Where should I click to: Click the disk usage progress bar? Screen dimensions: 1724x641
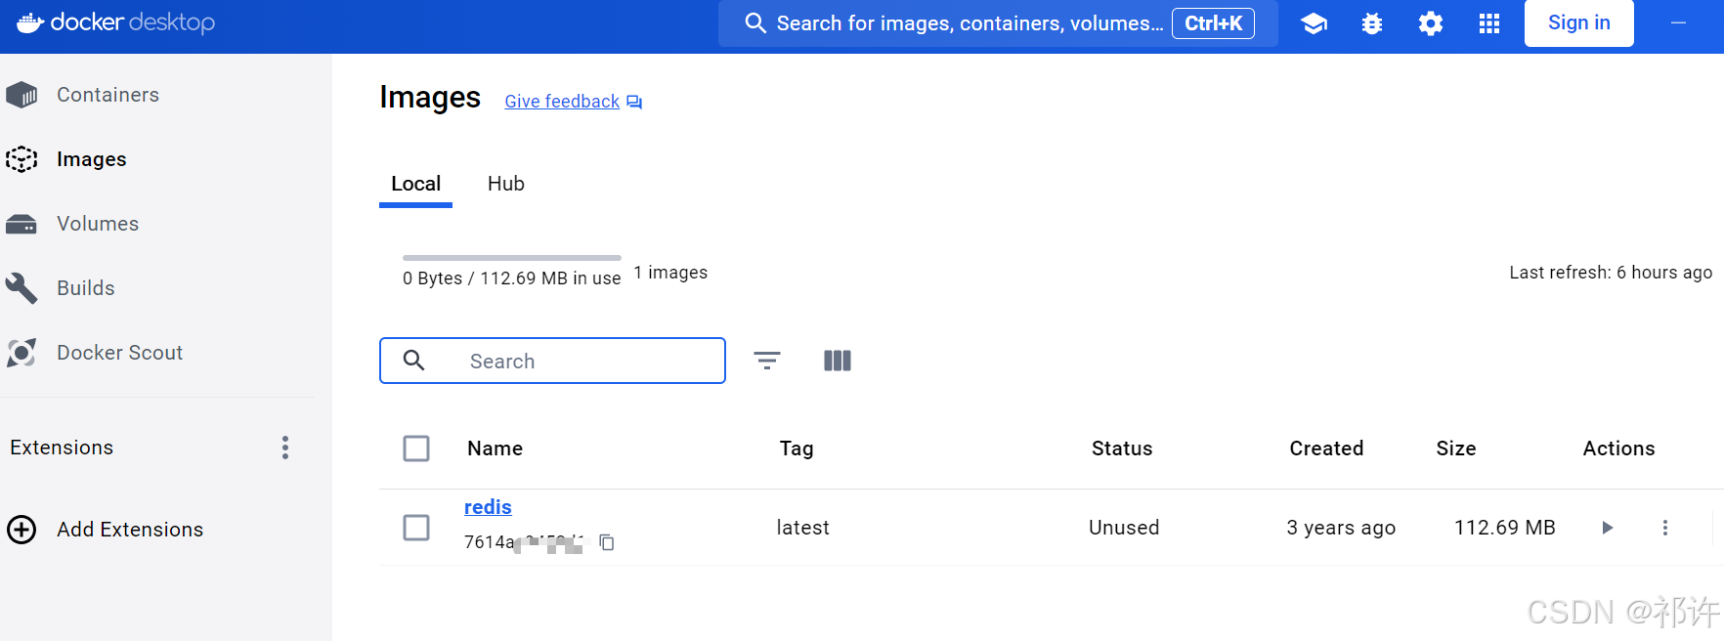512,258
